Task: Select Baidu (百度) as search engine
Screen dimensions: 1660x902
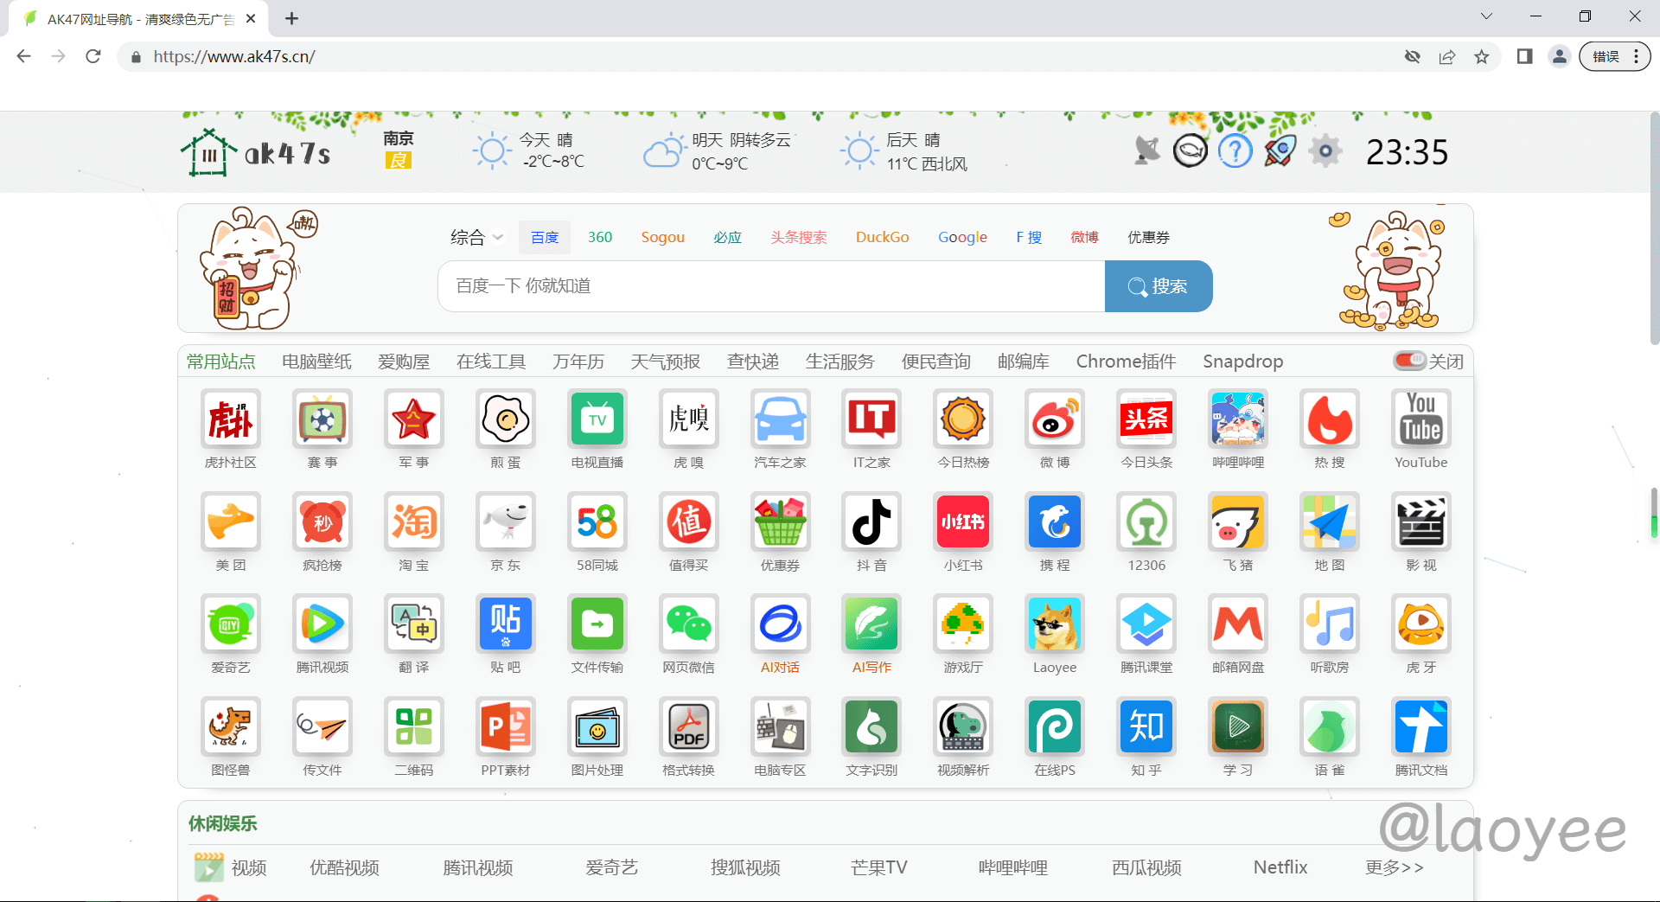Action: pos(545,237)
